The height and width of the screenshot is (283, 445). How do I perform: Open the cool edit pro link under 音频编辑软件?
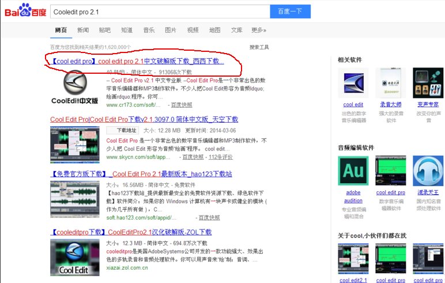pos(390,193)
